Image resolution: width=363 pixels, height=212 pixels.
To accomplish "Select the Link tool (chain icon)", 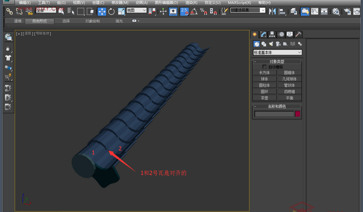I will [9, 11].
